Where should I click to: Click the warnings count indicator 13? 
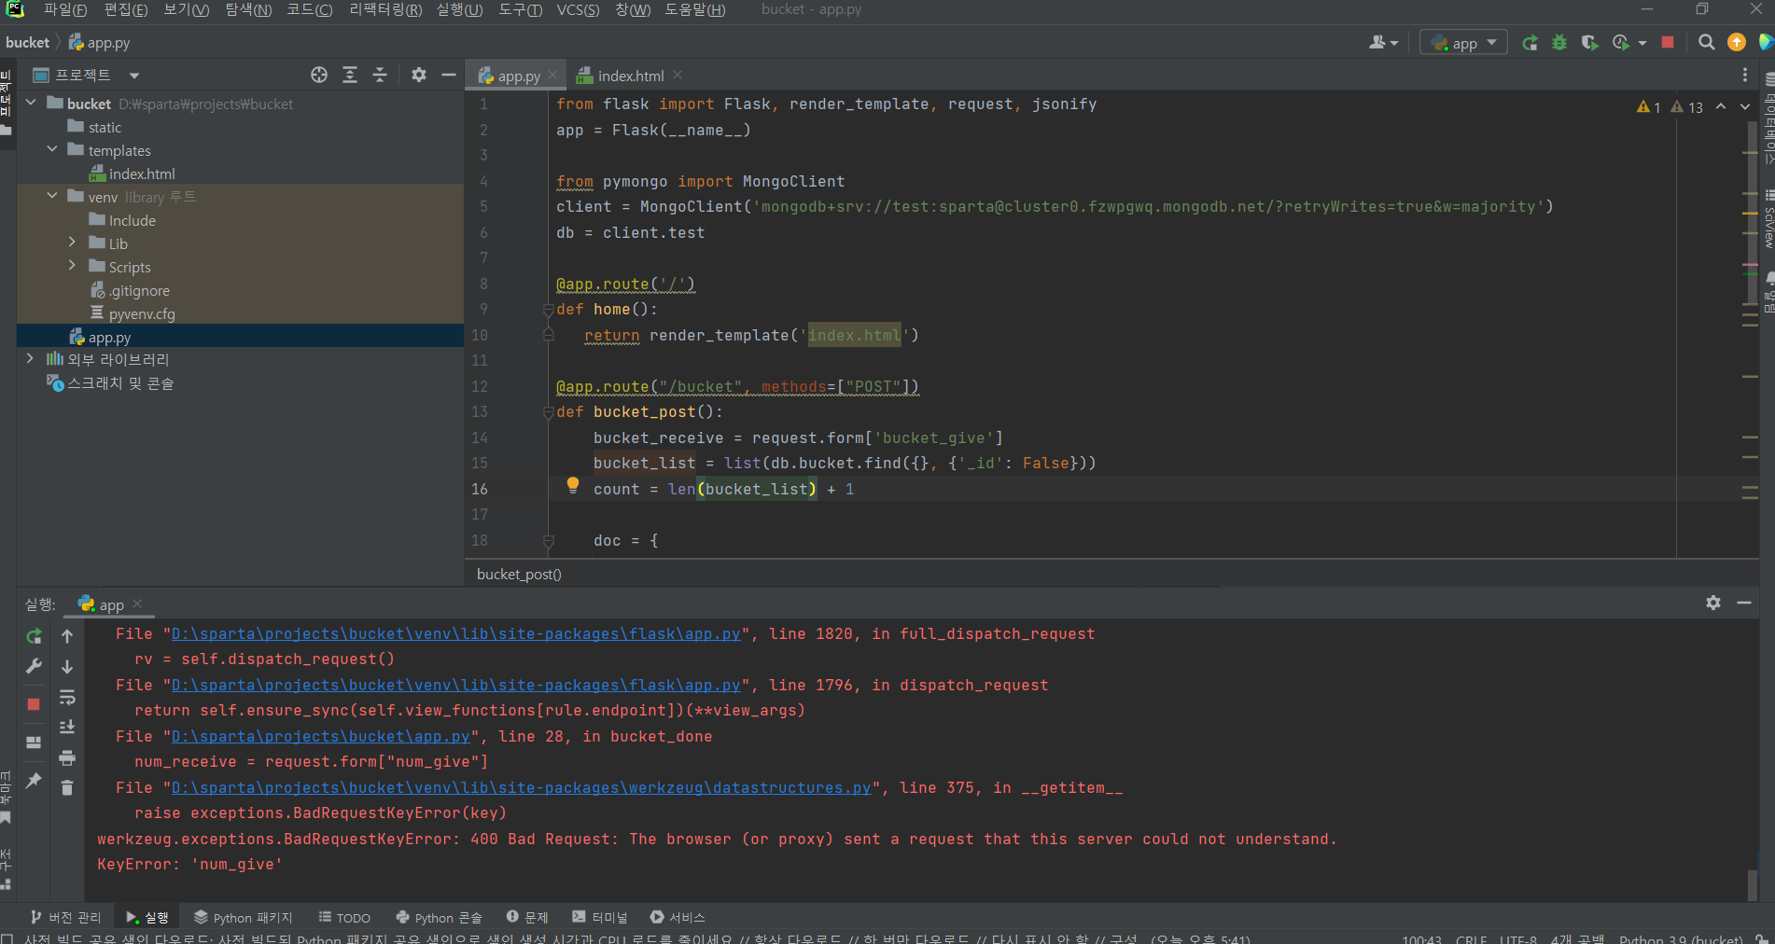tap(1687, 107)
